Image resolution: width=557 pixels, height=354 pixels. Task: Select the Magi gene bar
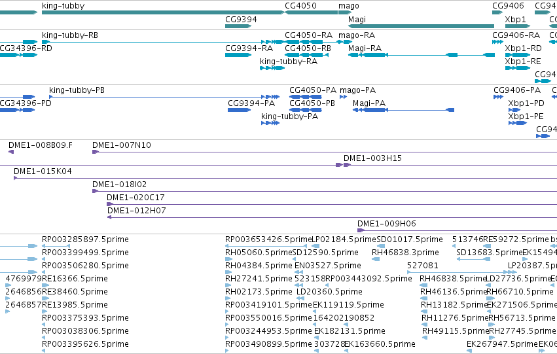coord(421,26)
